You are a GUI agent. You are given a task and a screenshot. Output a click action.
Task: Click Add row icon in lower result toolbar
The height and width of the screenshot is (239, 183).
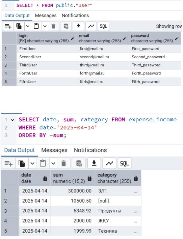(x=8, y=163)
